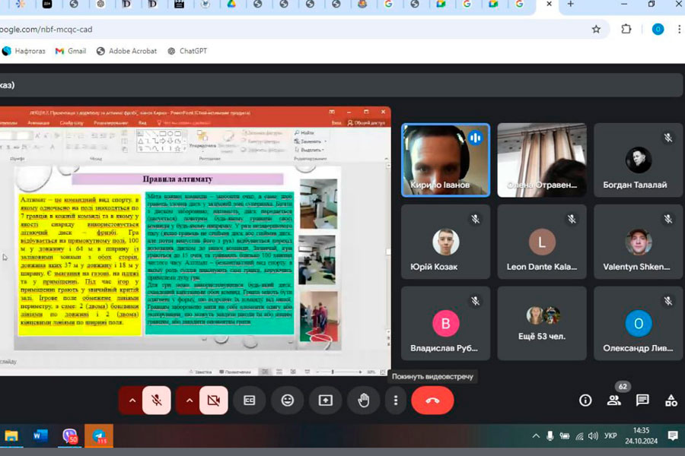Image resolution: width=685 pixels, height=456 pixels.
Task: Open a new Chrome tab with plus
Action: point(570,5)
